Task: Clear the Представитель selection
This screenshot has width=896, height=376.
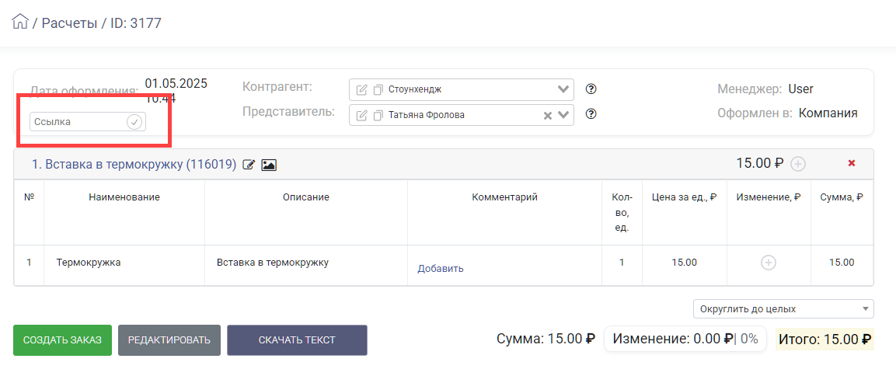Action: (x=547, y=116)
